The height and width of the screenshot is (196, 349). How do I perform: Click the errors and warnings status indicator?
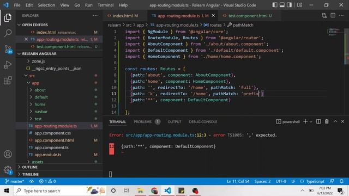[x=47, y=181]
